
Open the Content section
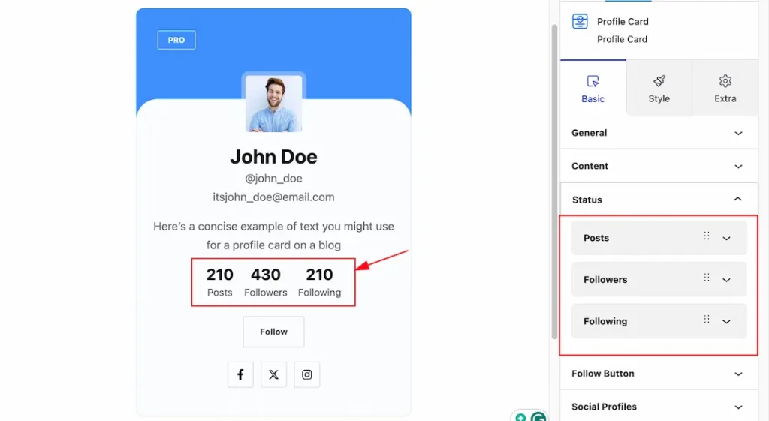(659, 166)
